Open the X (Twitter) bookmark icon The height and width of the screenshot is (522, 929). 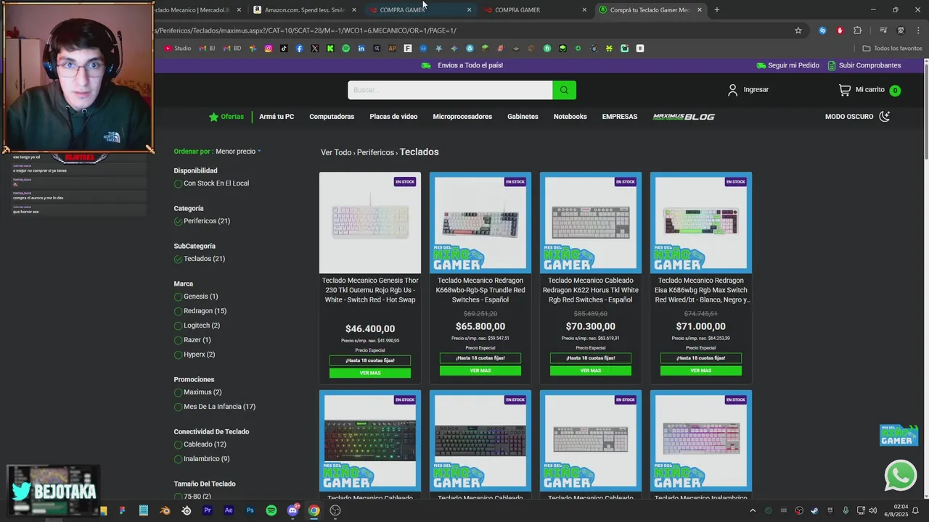tap(314, 49)
